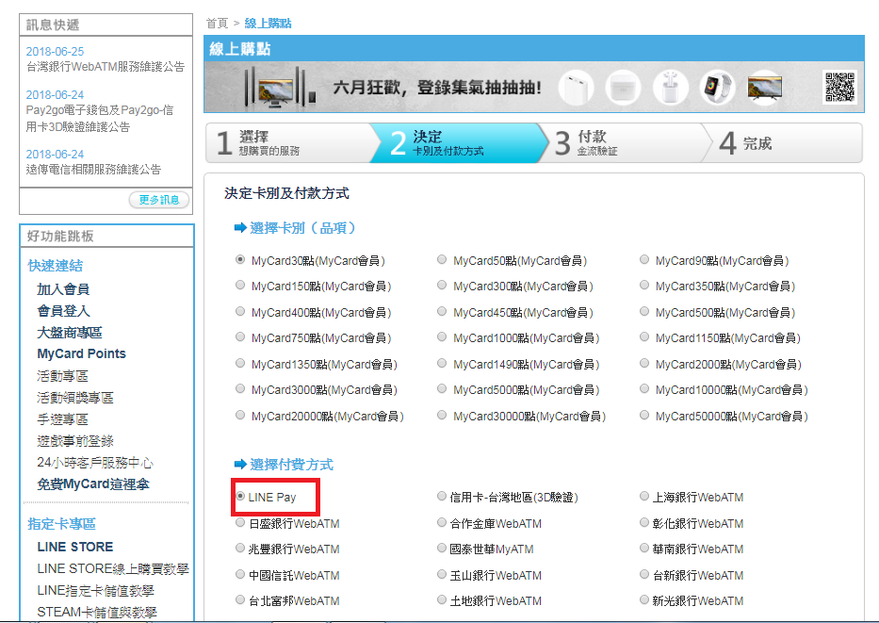Visit 活動專區 link

tap(63, 376)
